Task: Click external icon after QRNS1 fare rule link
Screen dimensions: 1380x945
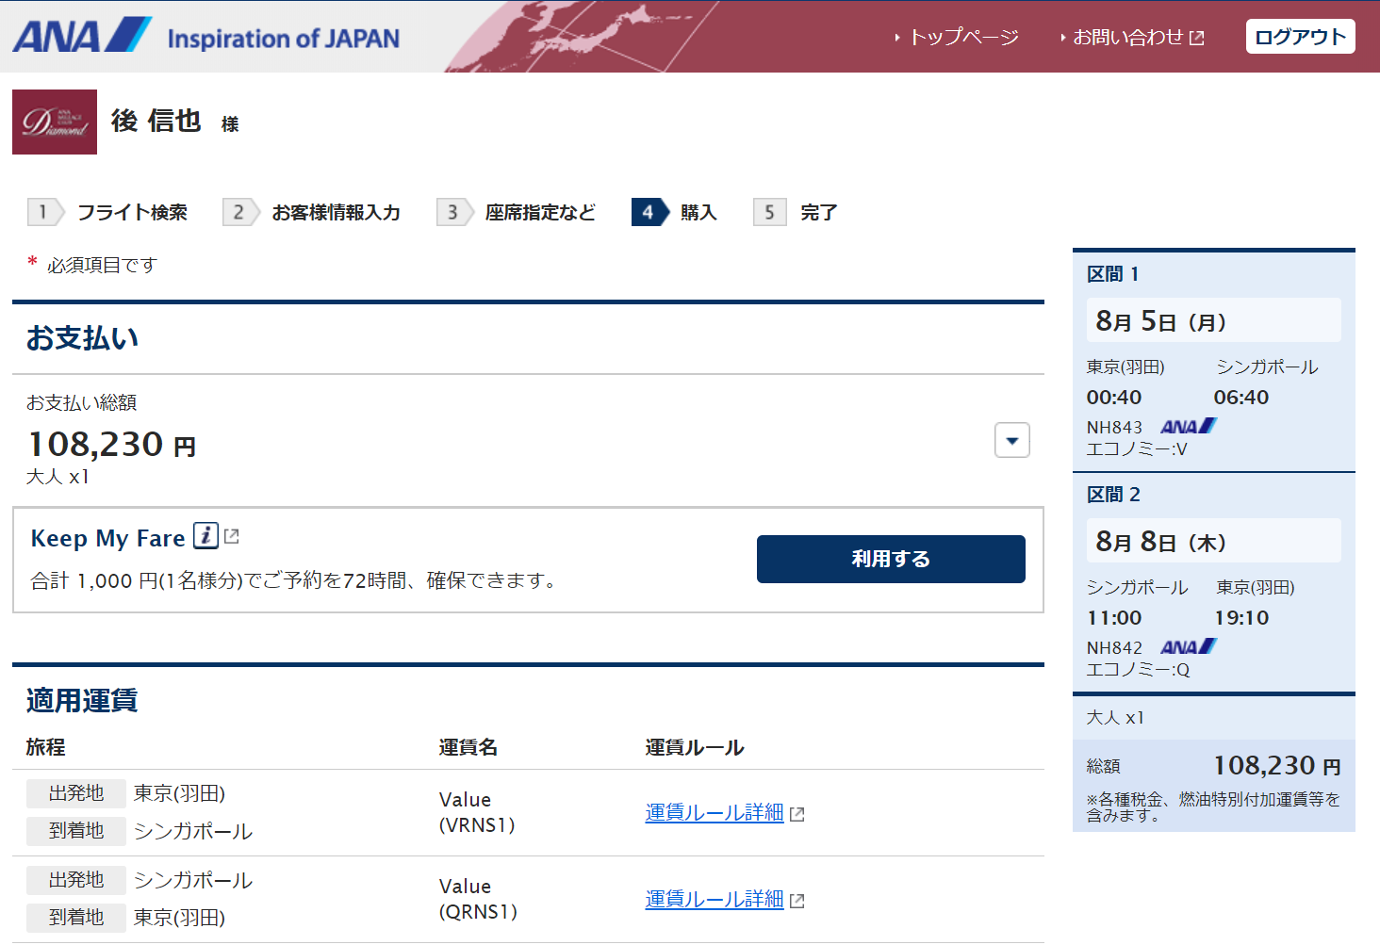Action: (797, 901)
